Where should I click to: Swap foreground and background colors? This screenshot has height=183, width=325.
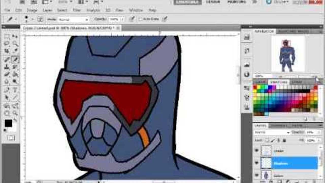15,120
